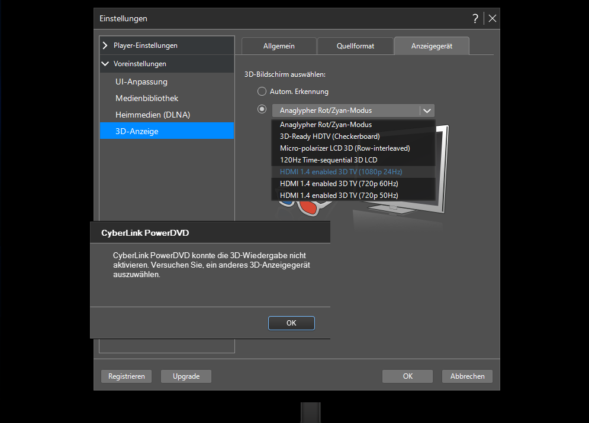Select the 3D-Anzeige entry
This screenshot has height=423, width=589.
(167, 131)
